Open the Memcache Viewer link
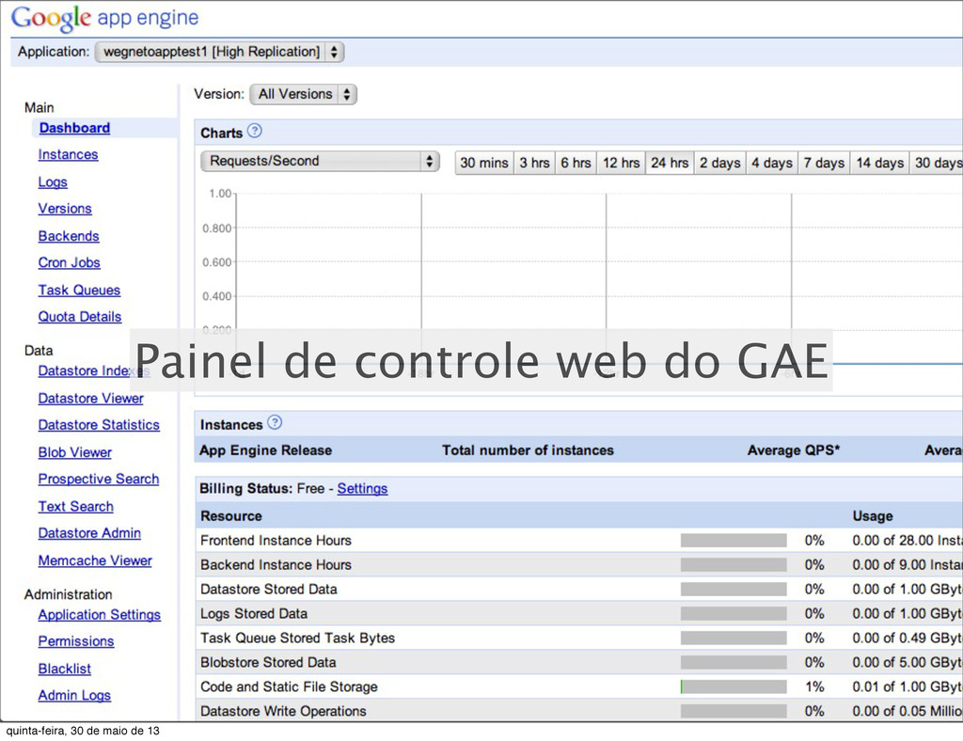Viewport: 963px width, 741px height. click(95, 560)
